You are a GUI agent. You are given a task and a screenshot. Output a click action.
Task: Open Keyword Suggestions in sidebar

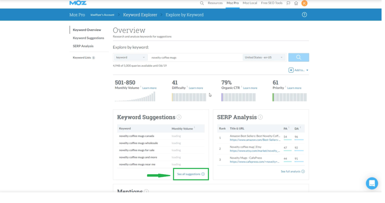pyautogui.click(x=88, y=38)
